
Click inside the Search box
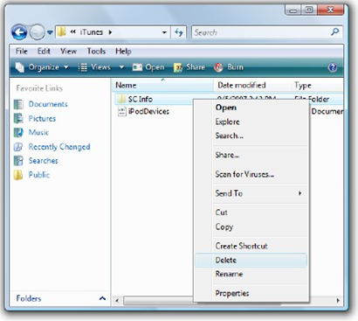[x=266, y=32]
